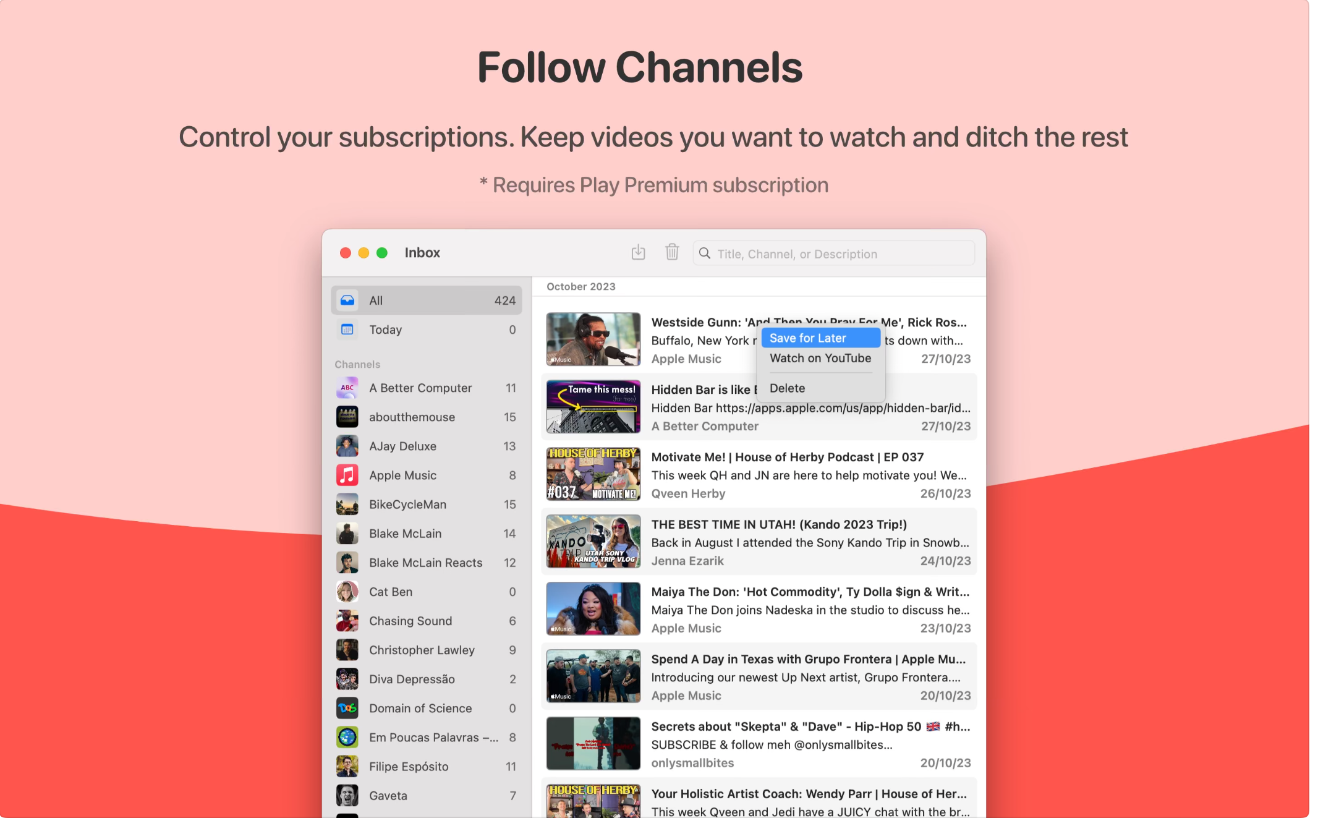
Task: Open Diva Depressão channel avatar
Action: click(x=347, y=679)
